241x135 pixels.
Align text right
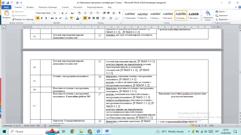[93, 18]
